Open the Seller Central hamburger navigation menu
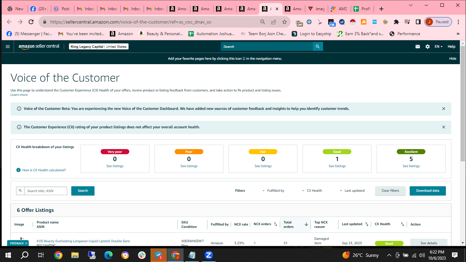The image size is (466, 262). pos(8,46)
